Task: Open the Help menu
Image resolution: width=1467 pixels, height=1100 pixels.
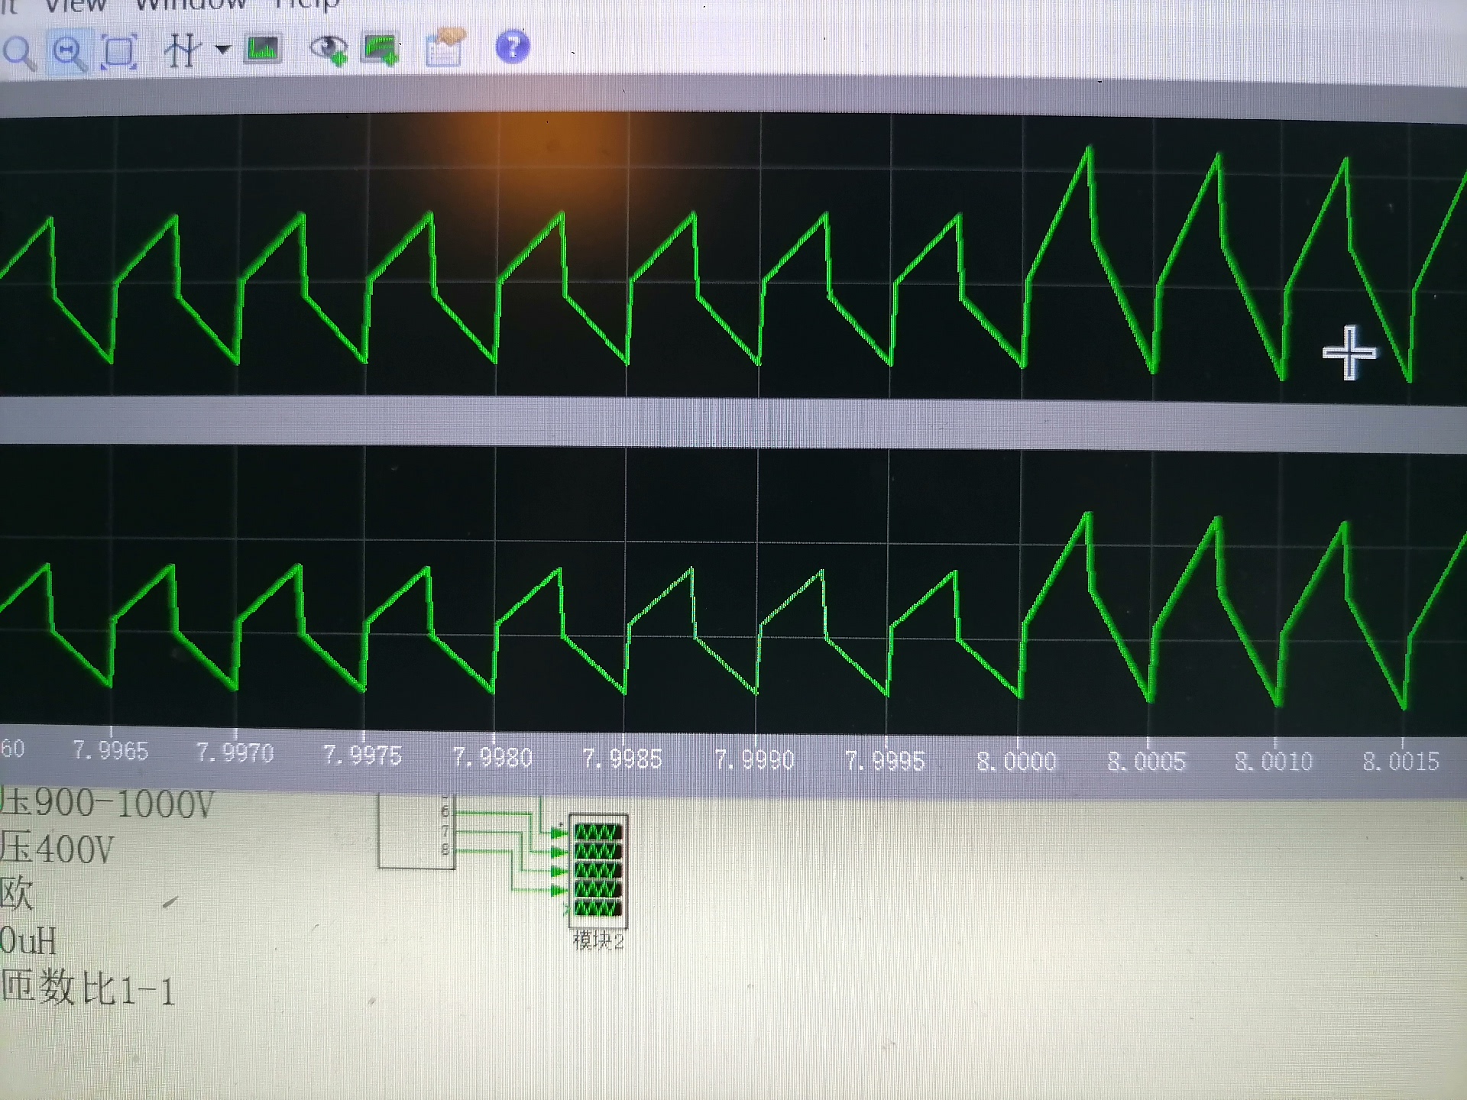Action: [306, 5]
